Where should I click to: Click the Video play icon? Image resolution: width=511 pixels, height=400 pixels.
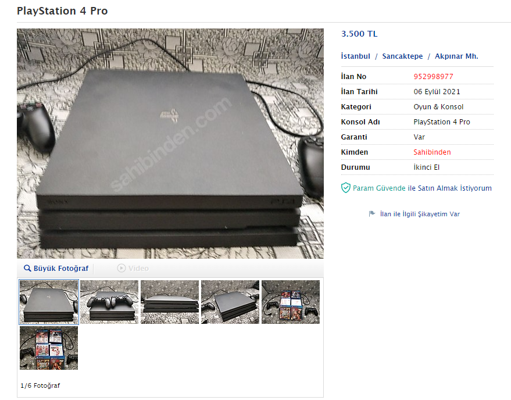pyautogui.click(x=122, y=268)
